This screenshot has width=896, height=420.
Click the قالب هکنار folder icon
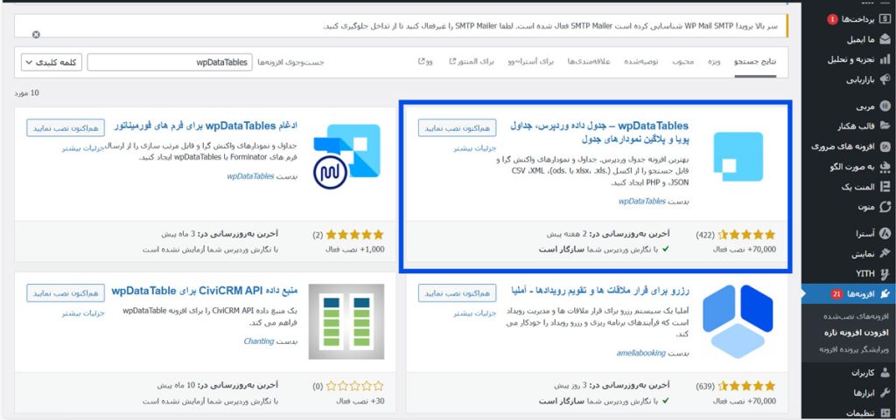pyautogui.click(x=885, y=126)
